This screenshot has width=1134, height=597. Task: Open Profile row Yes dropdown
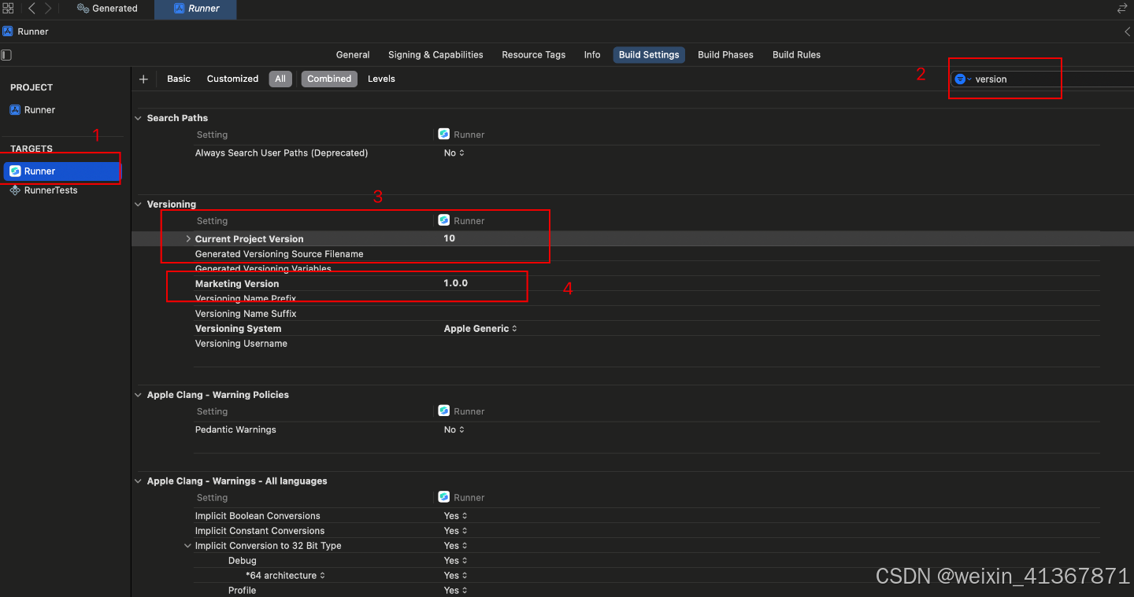(x=456, y=591)
